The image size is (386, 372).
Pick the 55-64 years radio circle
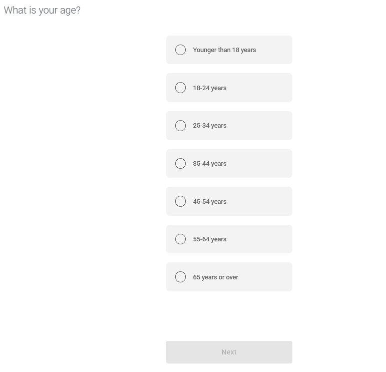181,239
